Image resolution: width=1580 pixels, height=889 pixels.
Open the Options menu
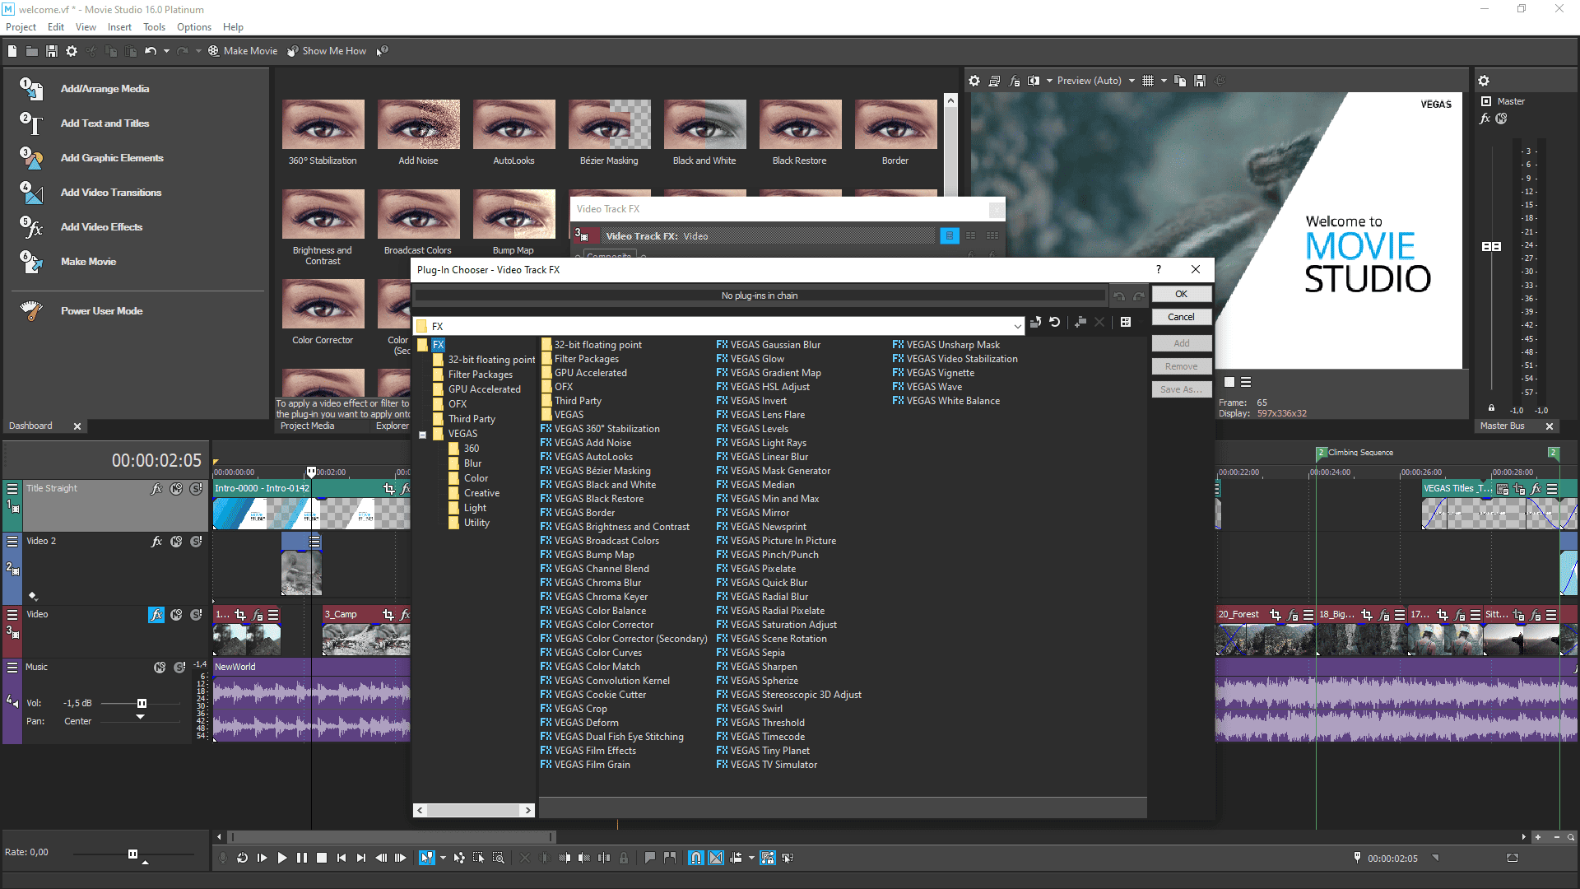[x=194, y=27]
